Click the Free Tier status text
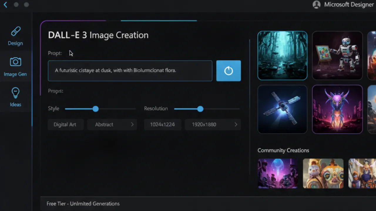Screen dimensions: 376x211 [83, 204]
